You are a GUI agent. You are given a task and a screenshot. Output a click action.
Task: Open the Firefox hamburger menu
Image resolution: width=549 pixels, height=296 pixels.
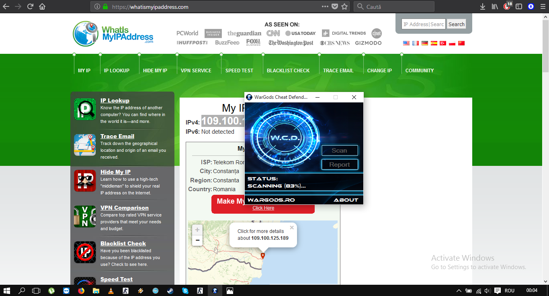543,6
